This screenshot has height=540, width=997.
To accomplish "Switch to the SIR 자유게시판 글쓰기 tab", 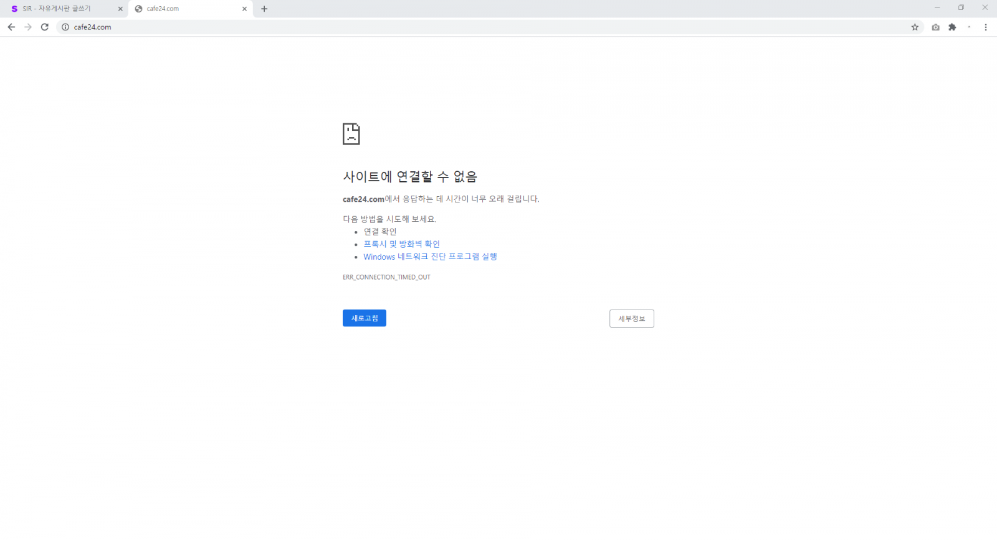I will coord(62,9).
